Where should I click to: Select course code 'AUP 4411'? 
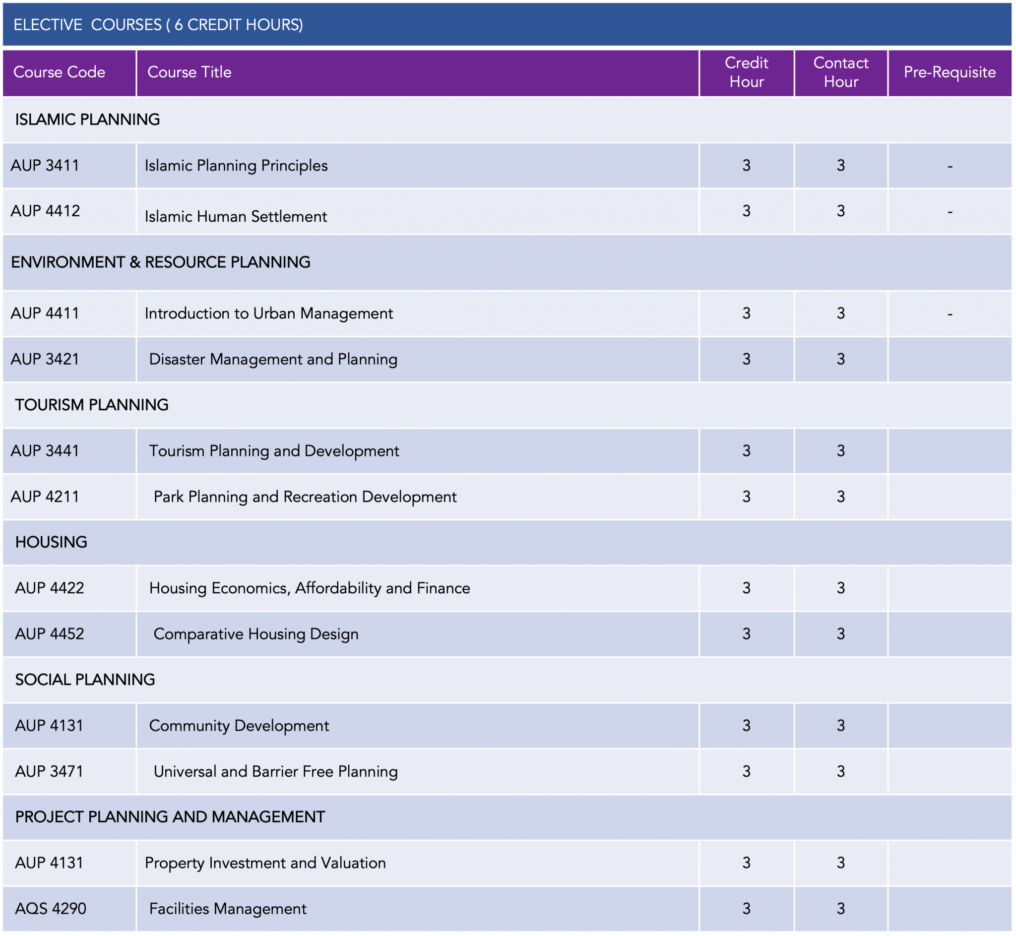coord(45,313)
